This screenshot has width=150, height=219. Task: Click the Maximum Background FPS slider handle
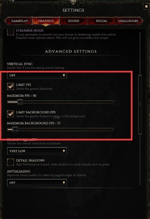15,130
